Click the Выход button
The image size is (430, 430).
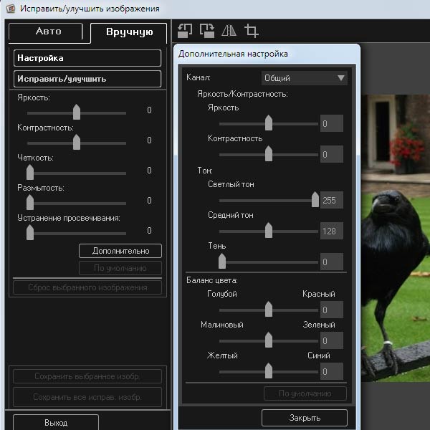click(56, 423)
